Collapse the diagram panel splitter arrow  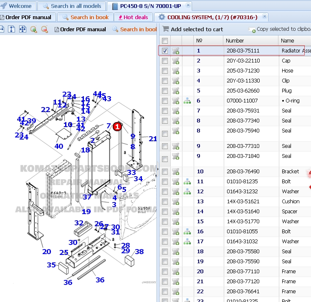tap(158, 169)
